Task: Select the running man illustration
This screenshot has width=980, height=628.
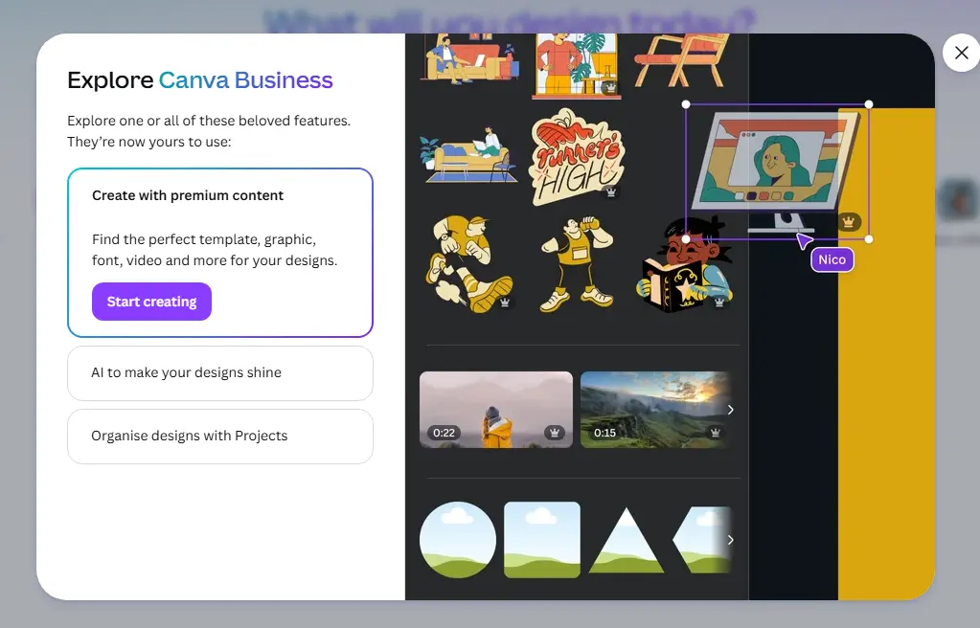Action: (x=469, y=263)
